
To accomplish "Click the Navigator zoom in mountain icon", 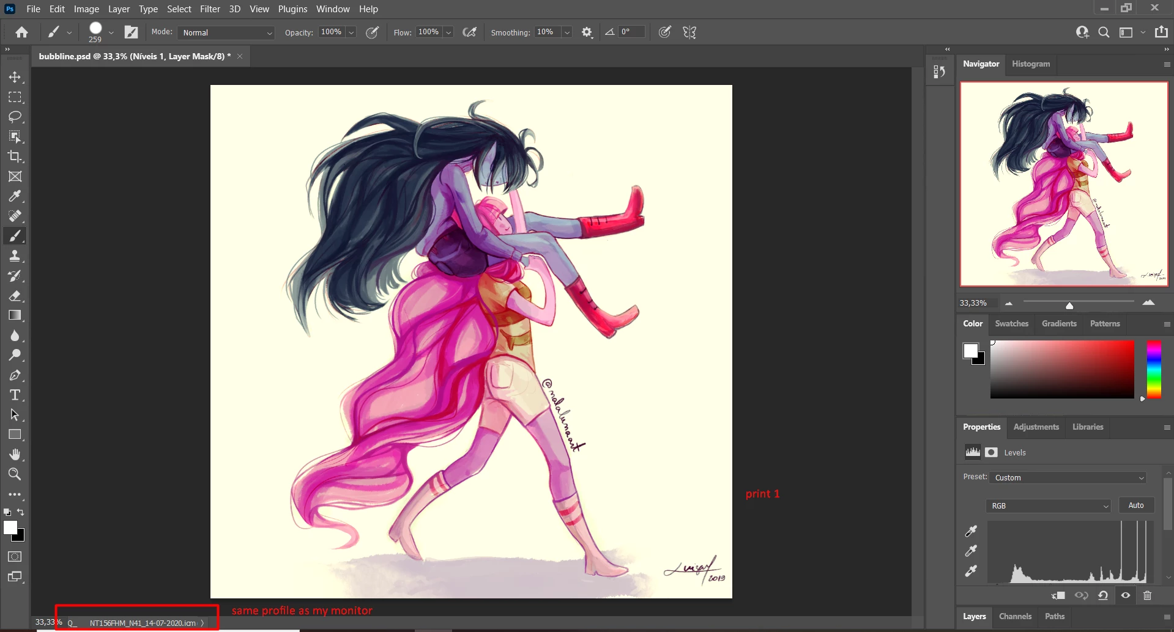I will (x=1148, y=303).
